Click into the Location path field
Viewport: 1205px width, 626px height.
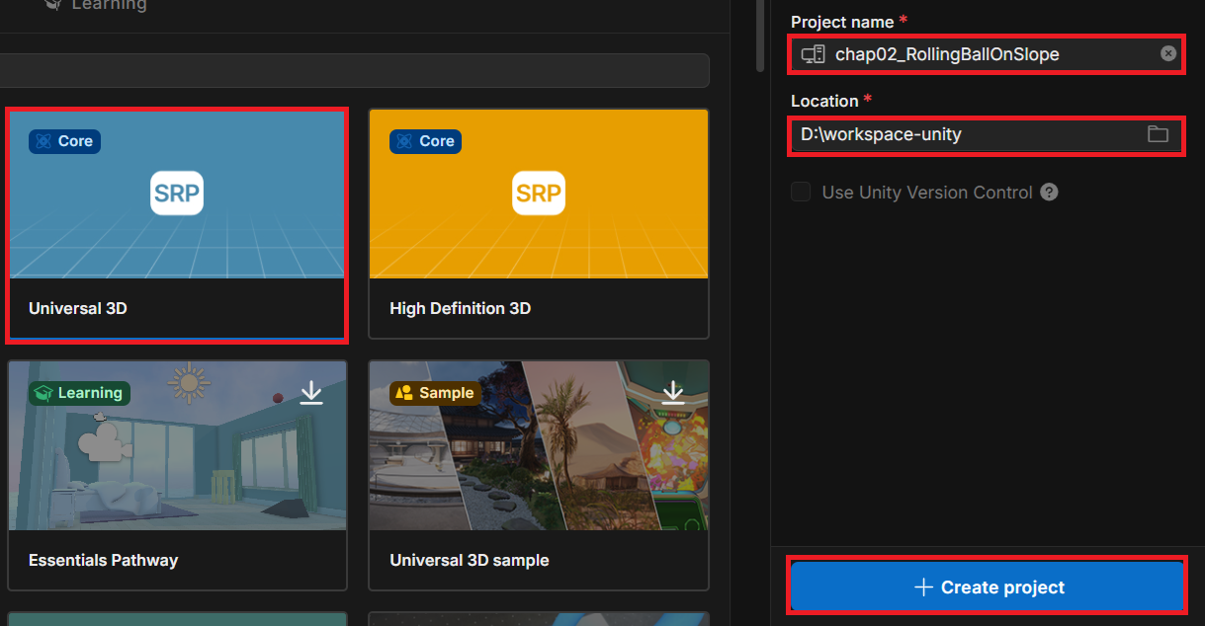tap(988, 134)
